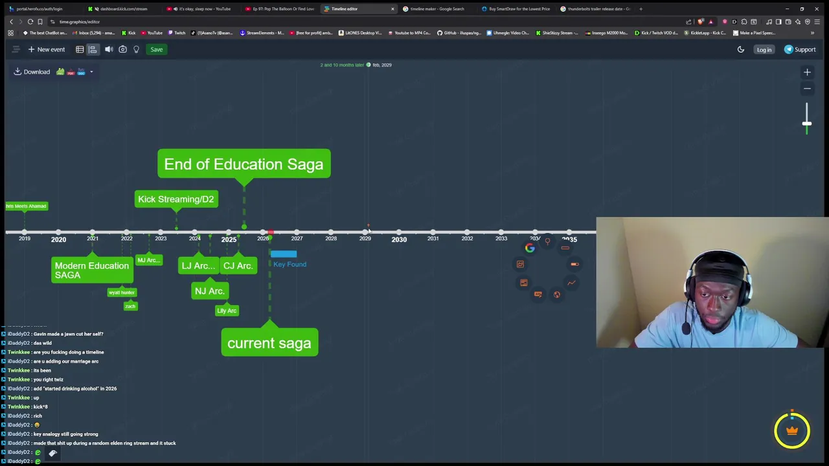Image resolution: width=829 pixels, height=466 pixels.
Task: Save the timeline
Action: [x=157, y=49]
